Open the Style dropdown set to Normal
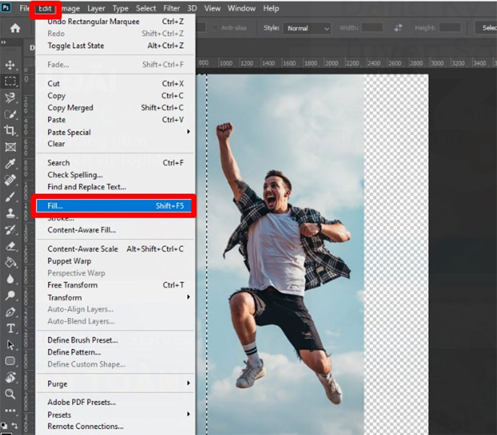 (307, 28)
